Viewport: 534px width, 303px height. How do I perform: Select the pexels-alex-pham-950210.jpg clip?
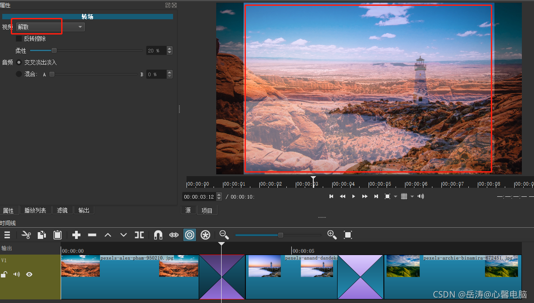click(x=130, y=277)
